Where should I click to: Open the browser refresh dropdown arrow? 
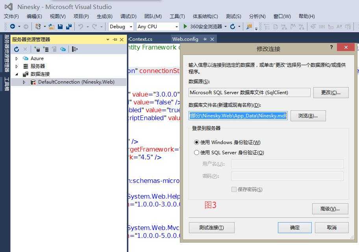coord(239,27)
